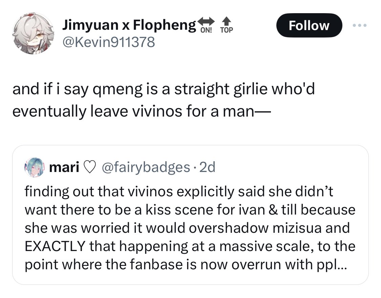The height and width of the screenshot is (298, 381).
Task: Click the ON! arrow emoji in name
Action: tap(206, 25)
